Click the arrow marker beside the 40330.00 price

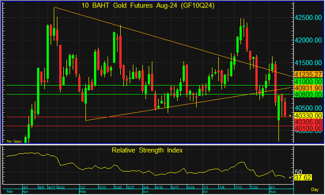(291, 115)
